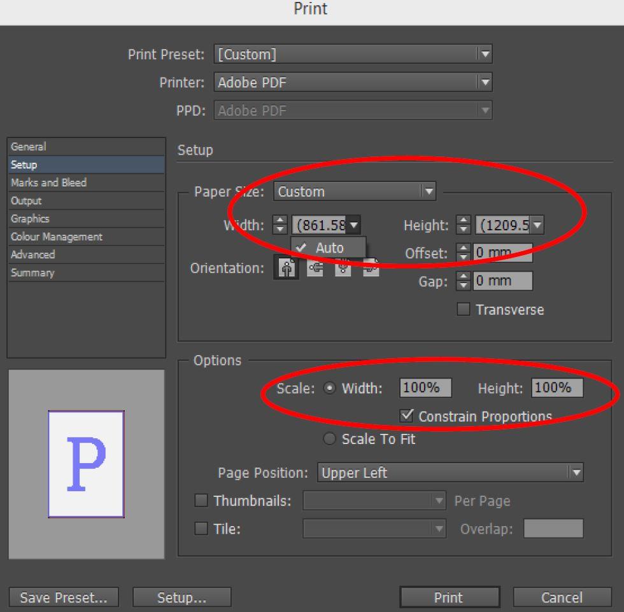This screenshot has width=624, height=612.
Task: Click the Cancel button
Action: click(562, 597)
